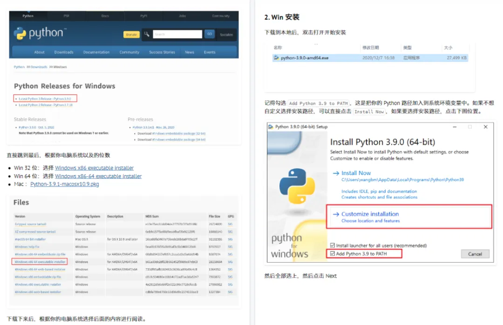Open Windows x86-64 embeddable zip file link

(x=40, y=254)
